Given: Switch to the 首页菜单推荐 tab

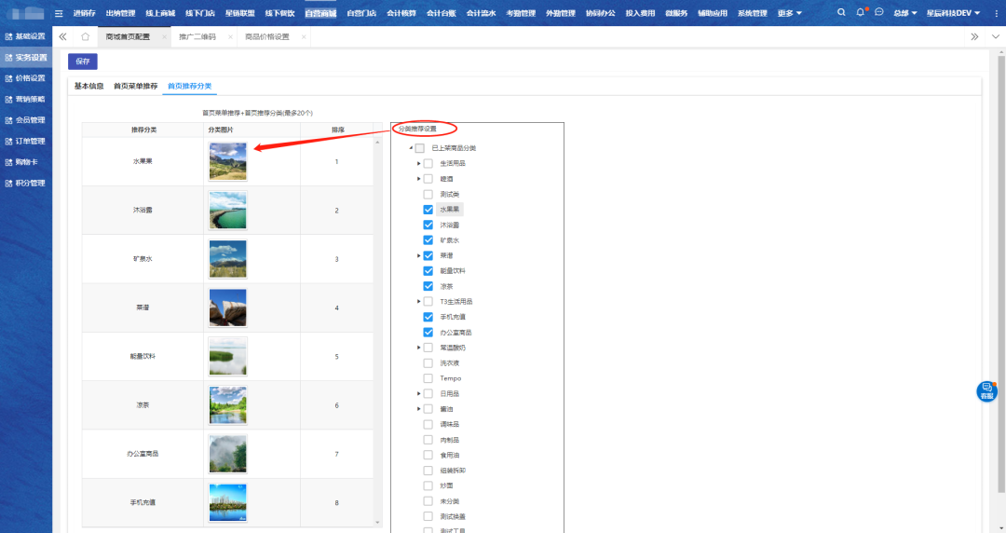Looking at the screenshot, I should [135, 86].
